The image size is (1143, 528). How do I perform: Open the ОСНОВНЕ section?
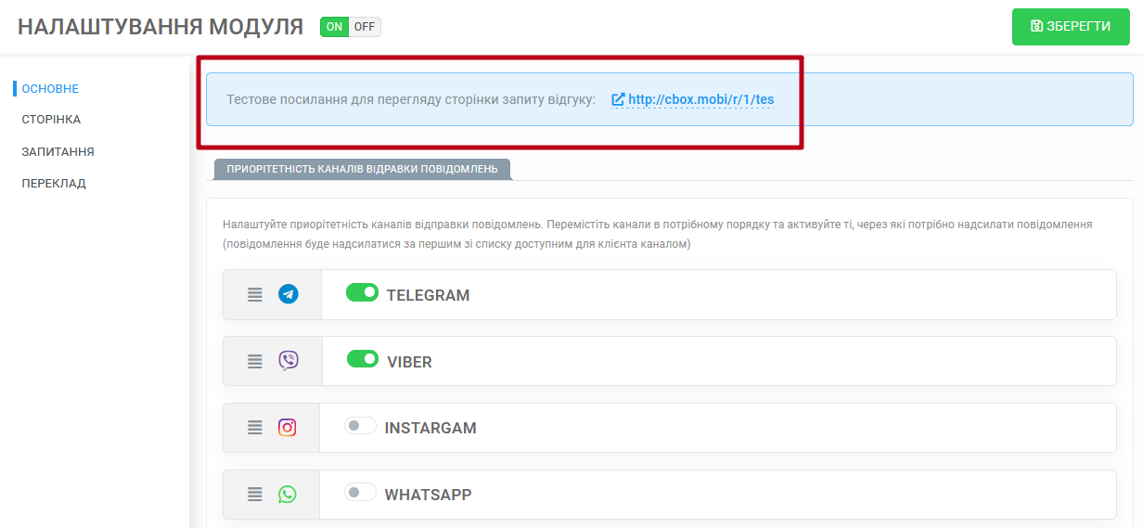coord(50,89)
